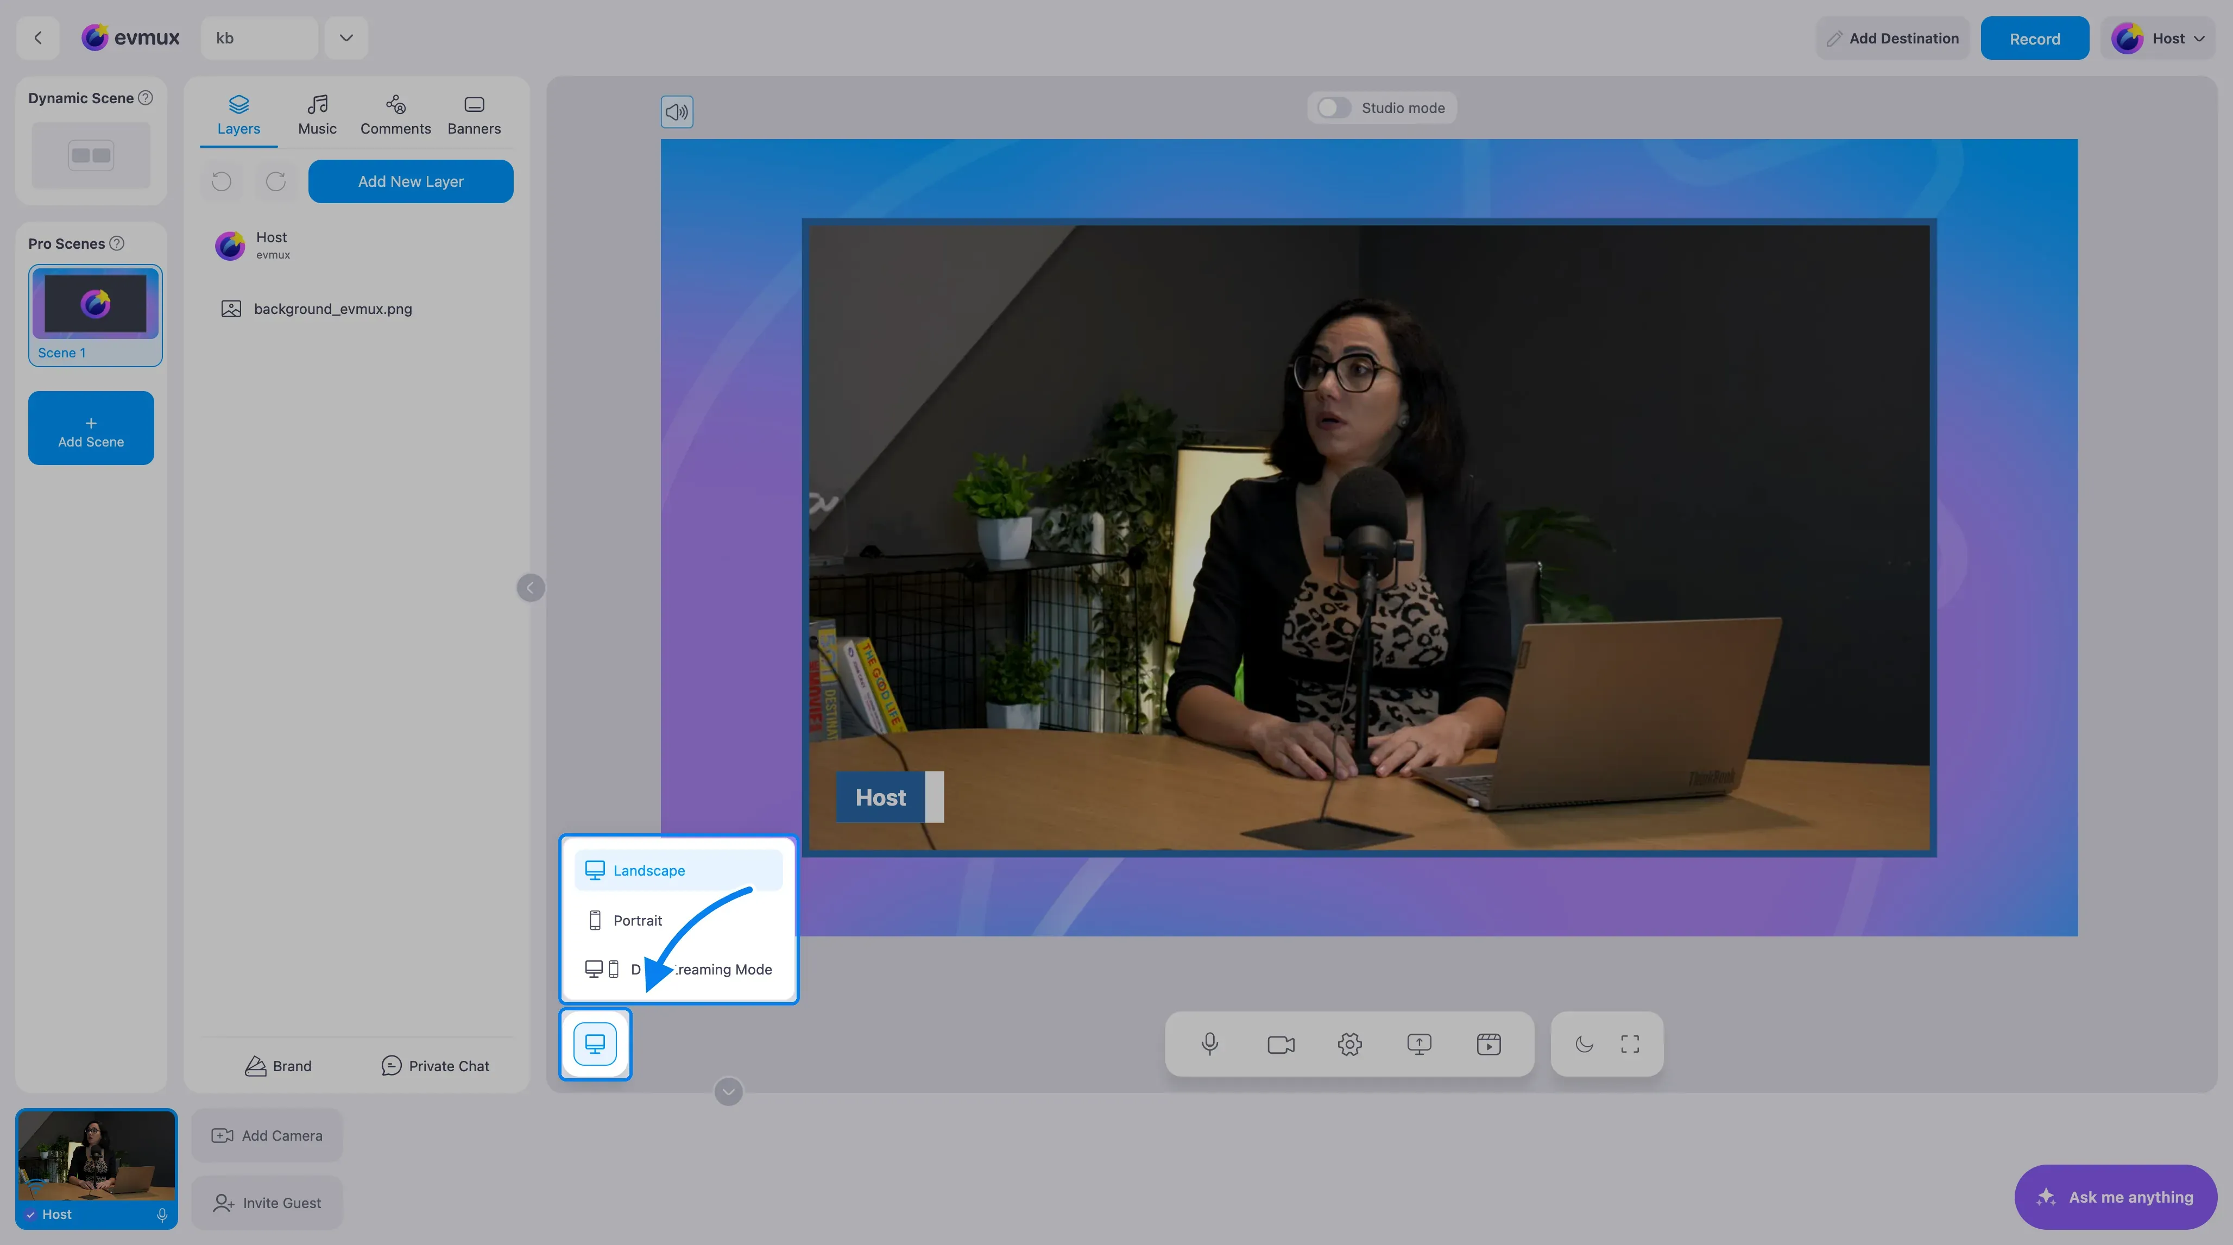Click the Add Scene button

91,428
